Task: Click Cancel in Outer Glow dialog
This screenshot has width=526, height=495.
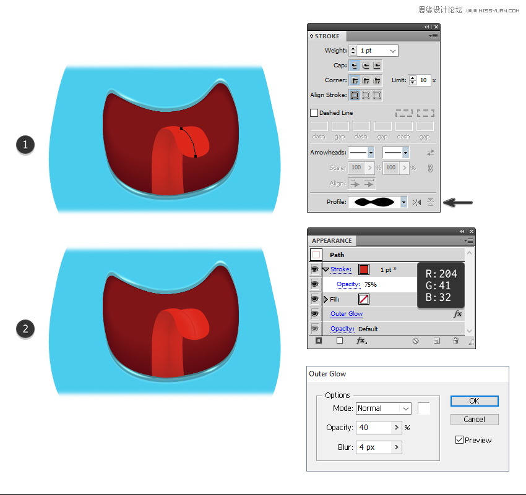Action: coord(475,420)
